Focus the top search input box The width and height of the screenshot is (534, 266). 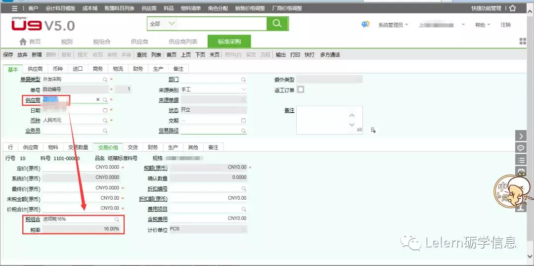[x=222, y=24]
